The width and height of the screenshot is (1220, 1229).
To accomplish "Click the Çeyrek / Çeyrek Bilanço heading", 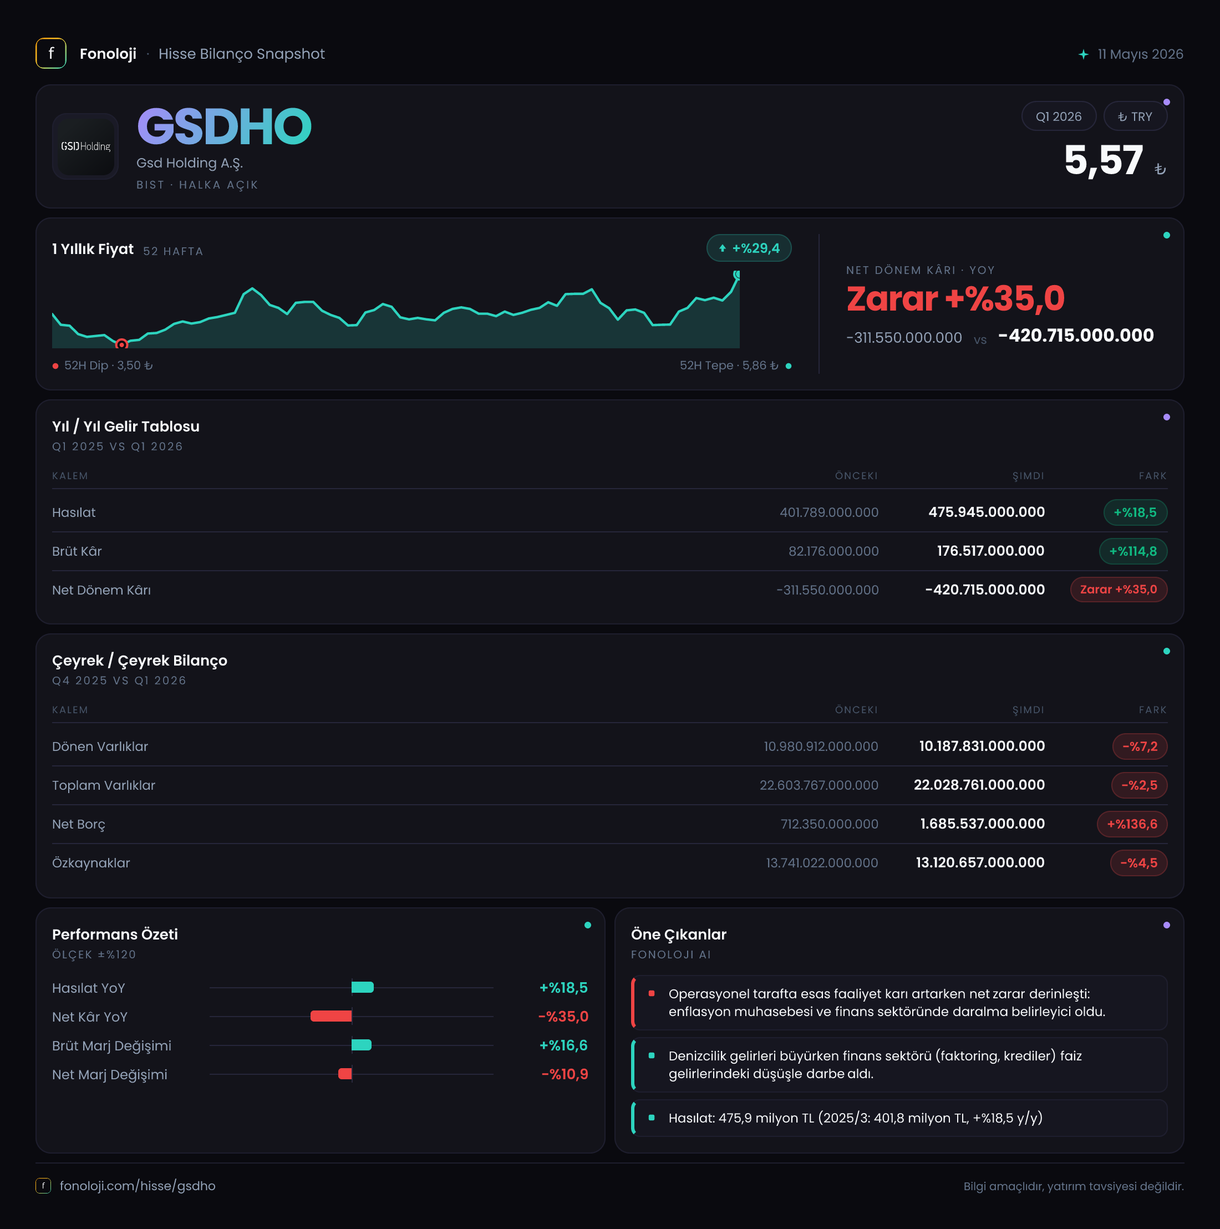I will (140, 661).
